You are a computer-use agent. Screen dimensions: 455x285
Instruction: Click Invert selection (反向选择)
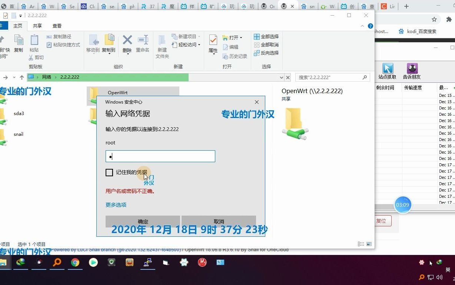[x=266, y=53]
